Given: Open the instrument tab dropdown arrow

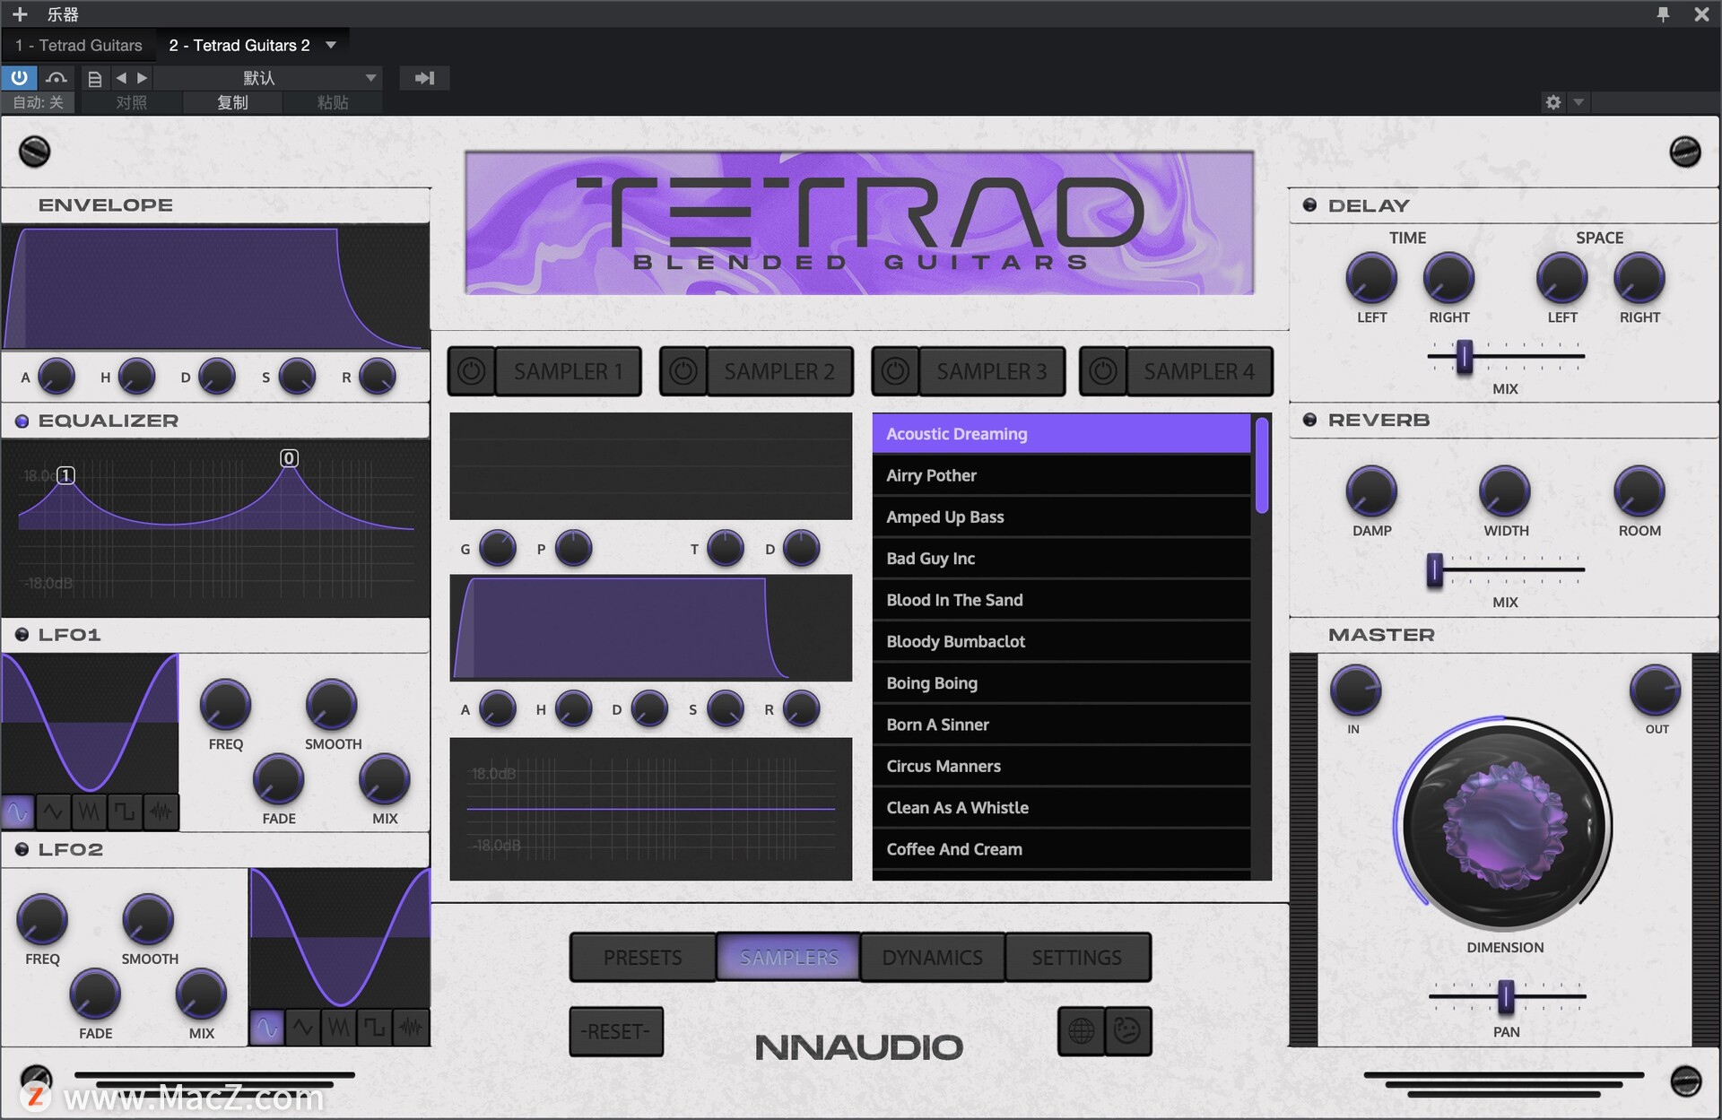Looking at the screenshot, I should (x=331, y=45).
